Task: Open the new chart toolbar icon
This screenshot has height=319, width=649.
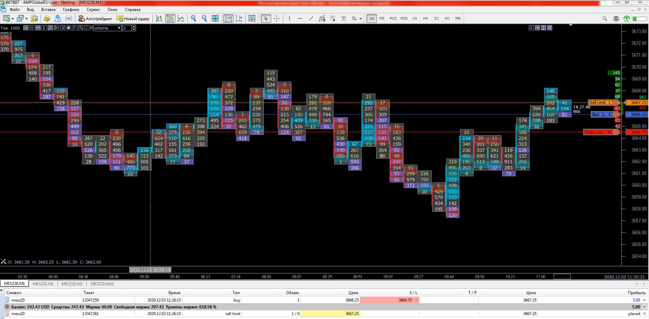Action: 6,19
